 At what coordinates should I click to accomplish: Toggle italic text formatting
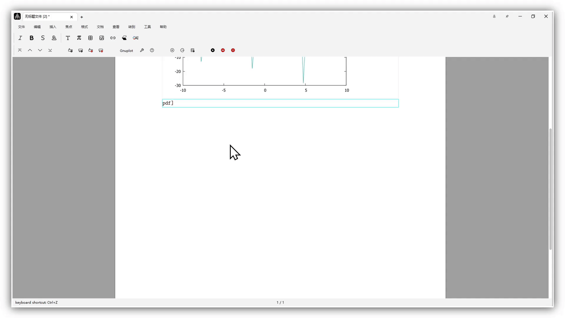(x=20, y=38)
